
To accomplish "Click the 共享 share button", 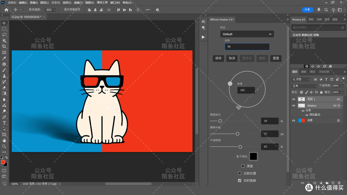I will pos(307,10).
